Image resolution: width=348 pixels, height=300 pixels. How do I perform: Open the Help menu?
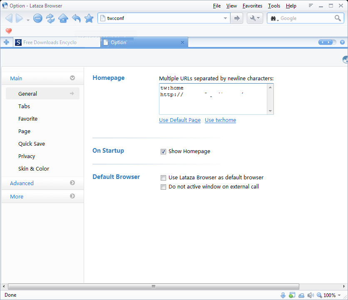291,6
